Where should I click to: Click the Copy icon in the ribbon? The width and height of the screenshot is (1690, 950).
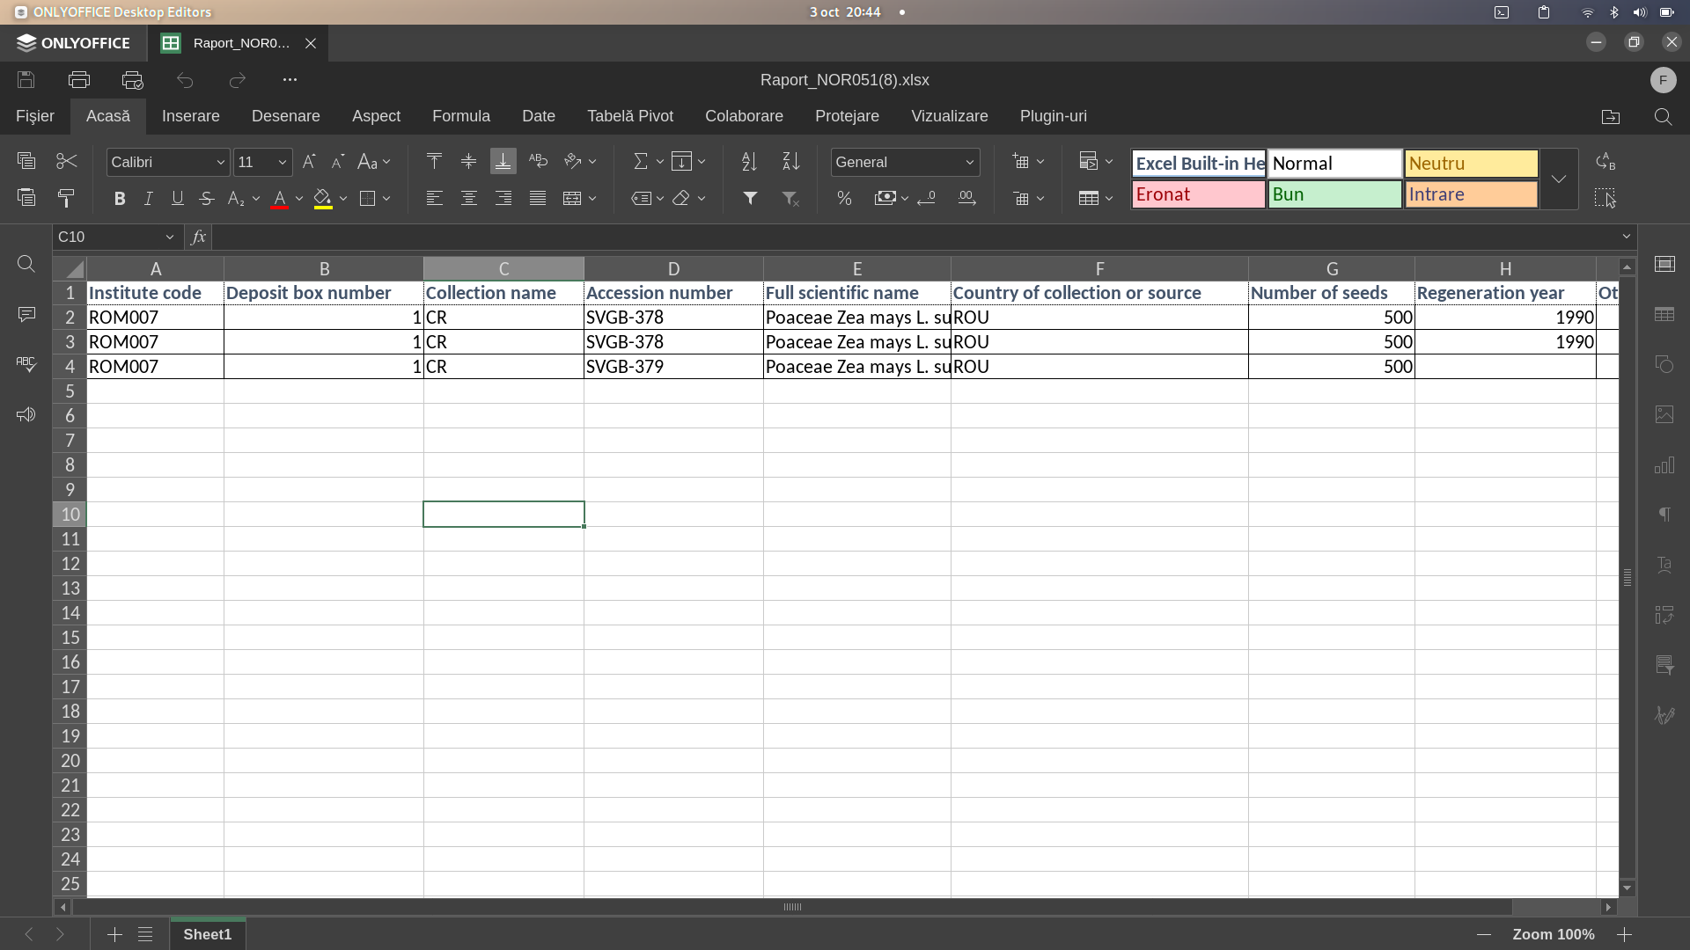pos(26,161)
